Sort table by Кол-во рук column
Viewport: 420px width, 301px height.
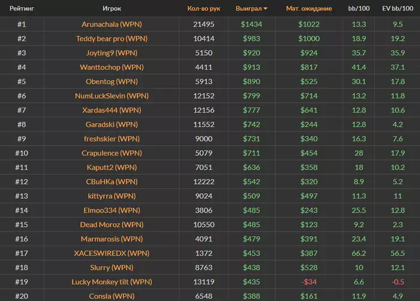point(204,9)
